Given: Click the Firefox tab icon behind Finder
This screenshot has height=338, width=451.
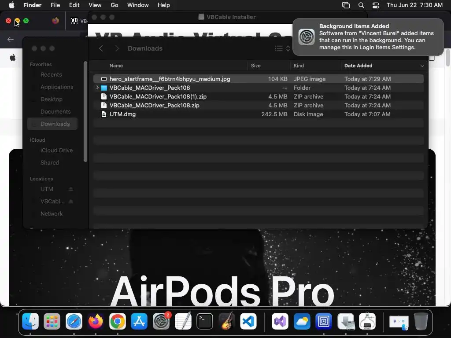Looking at the screenshot, I should point(55,21).
